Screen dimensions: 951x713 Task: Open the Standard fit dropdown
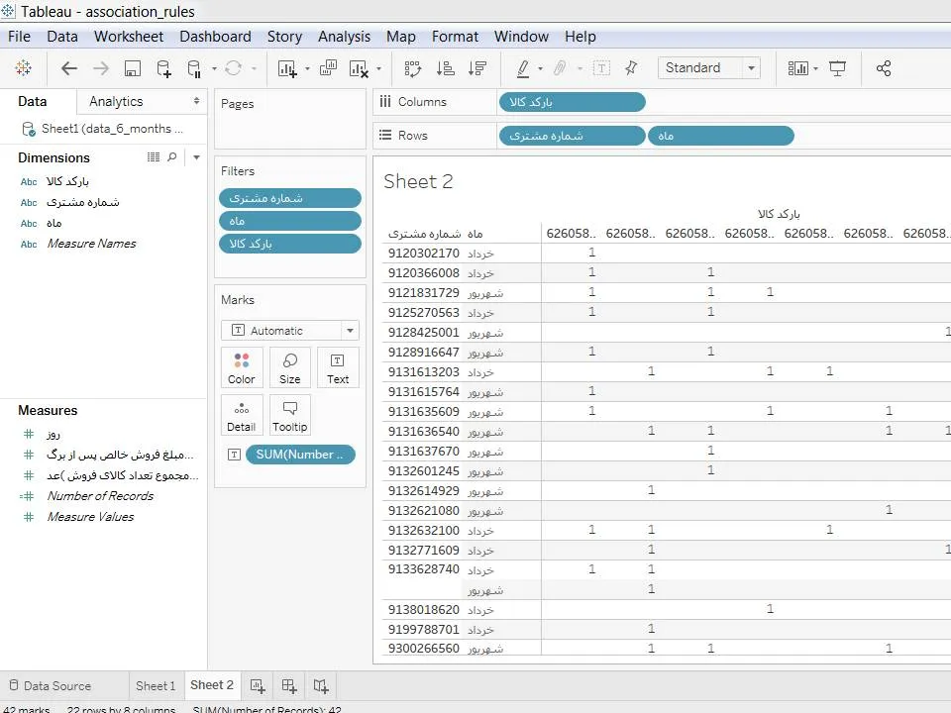click(708, 68)
